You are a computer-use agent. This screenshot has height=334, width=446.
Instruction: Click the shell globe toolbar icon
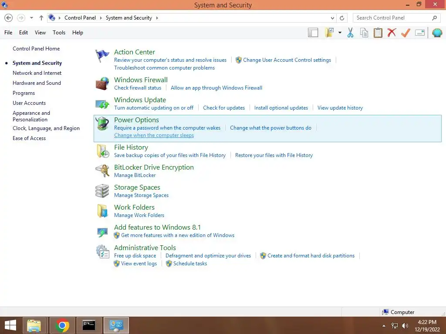pyautogui.click(x=437, y=33)
